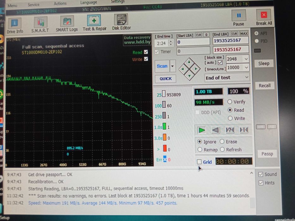The width and height of the screenshot is (295, 221).
Task: Click the up arrow of the diamond pad
Action: [x=189, y=62]
